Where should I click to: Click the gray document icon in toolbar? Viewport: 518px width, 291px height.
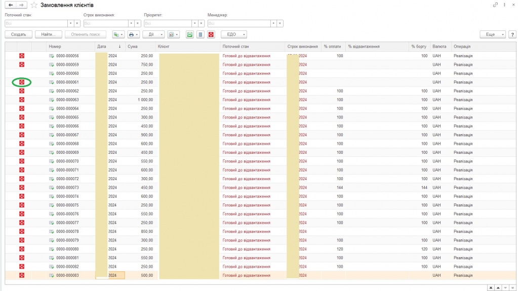[x=201, y=34]
